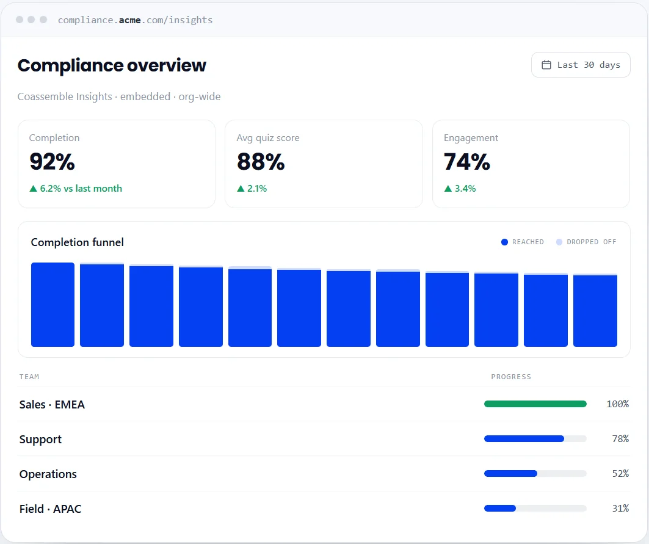Click the Dropped off legend dot
Viewport: 649px width, 544px height.
(x=559, y=242)
